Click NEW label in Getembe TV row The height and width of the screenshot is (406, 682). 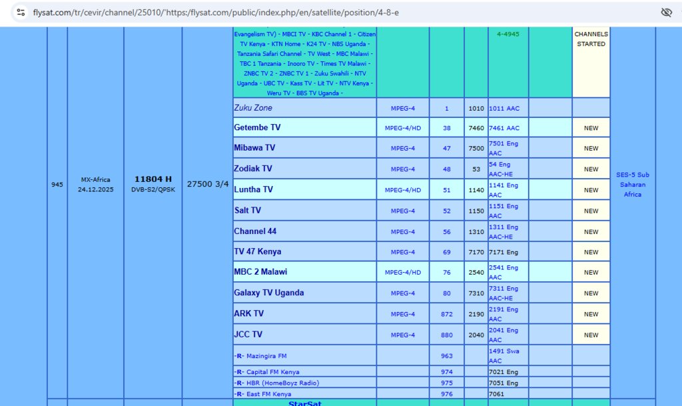[591, 128]
